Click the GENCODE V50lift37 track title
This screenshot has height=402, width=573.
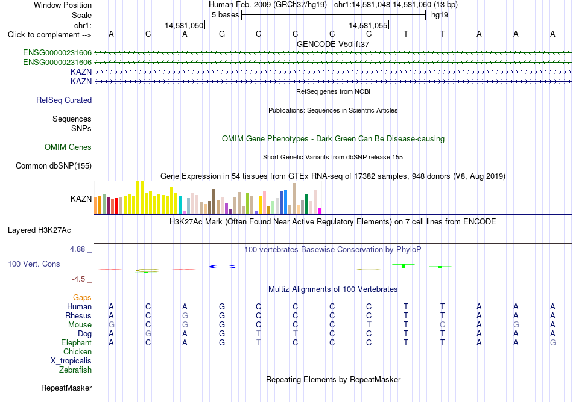(333, 44)
